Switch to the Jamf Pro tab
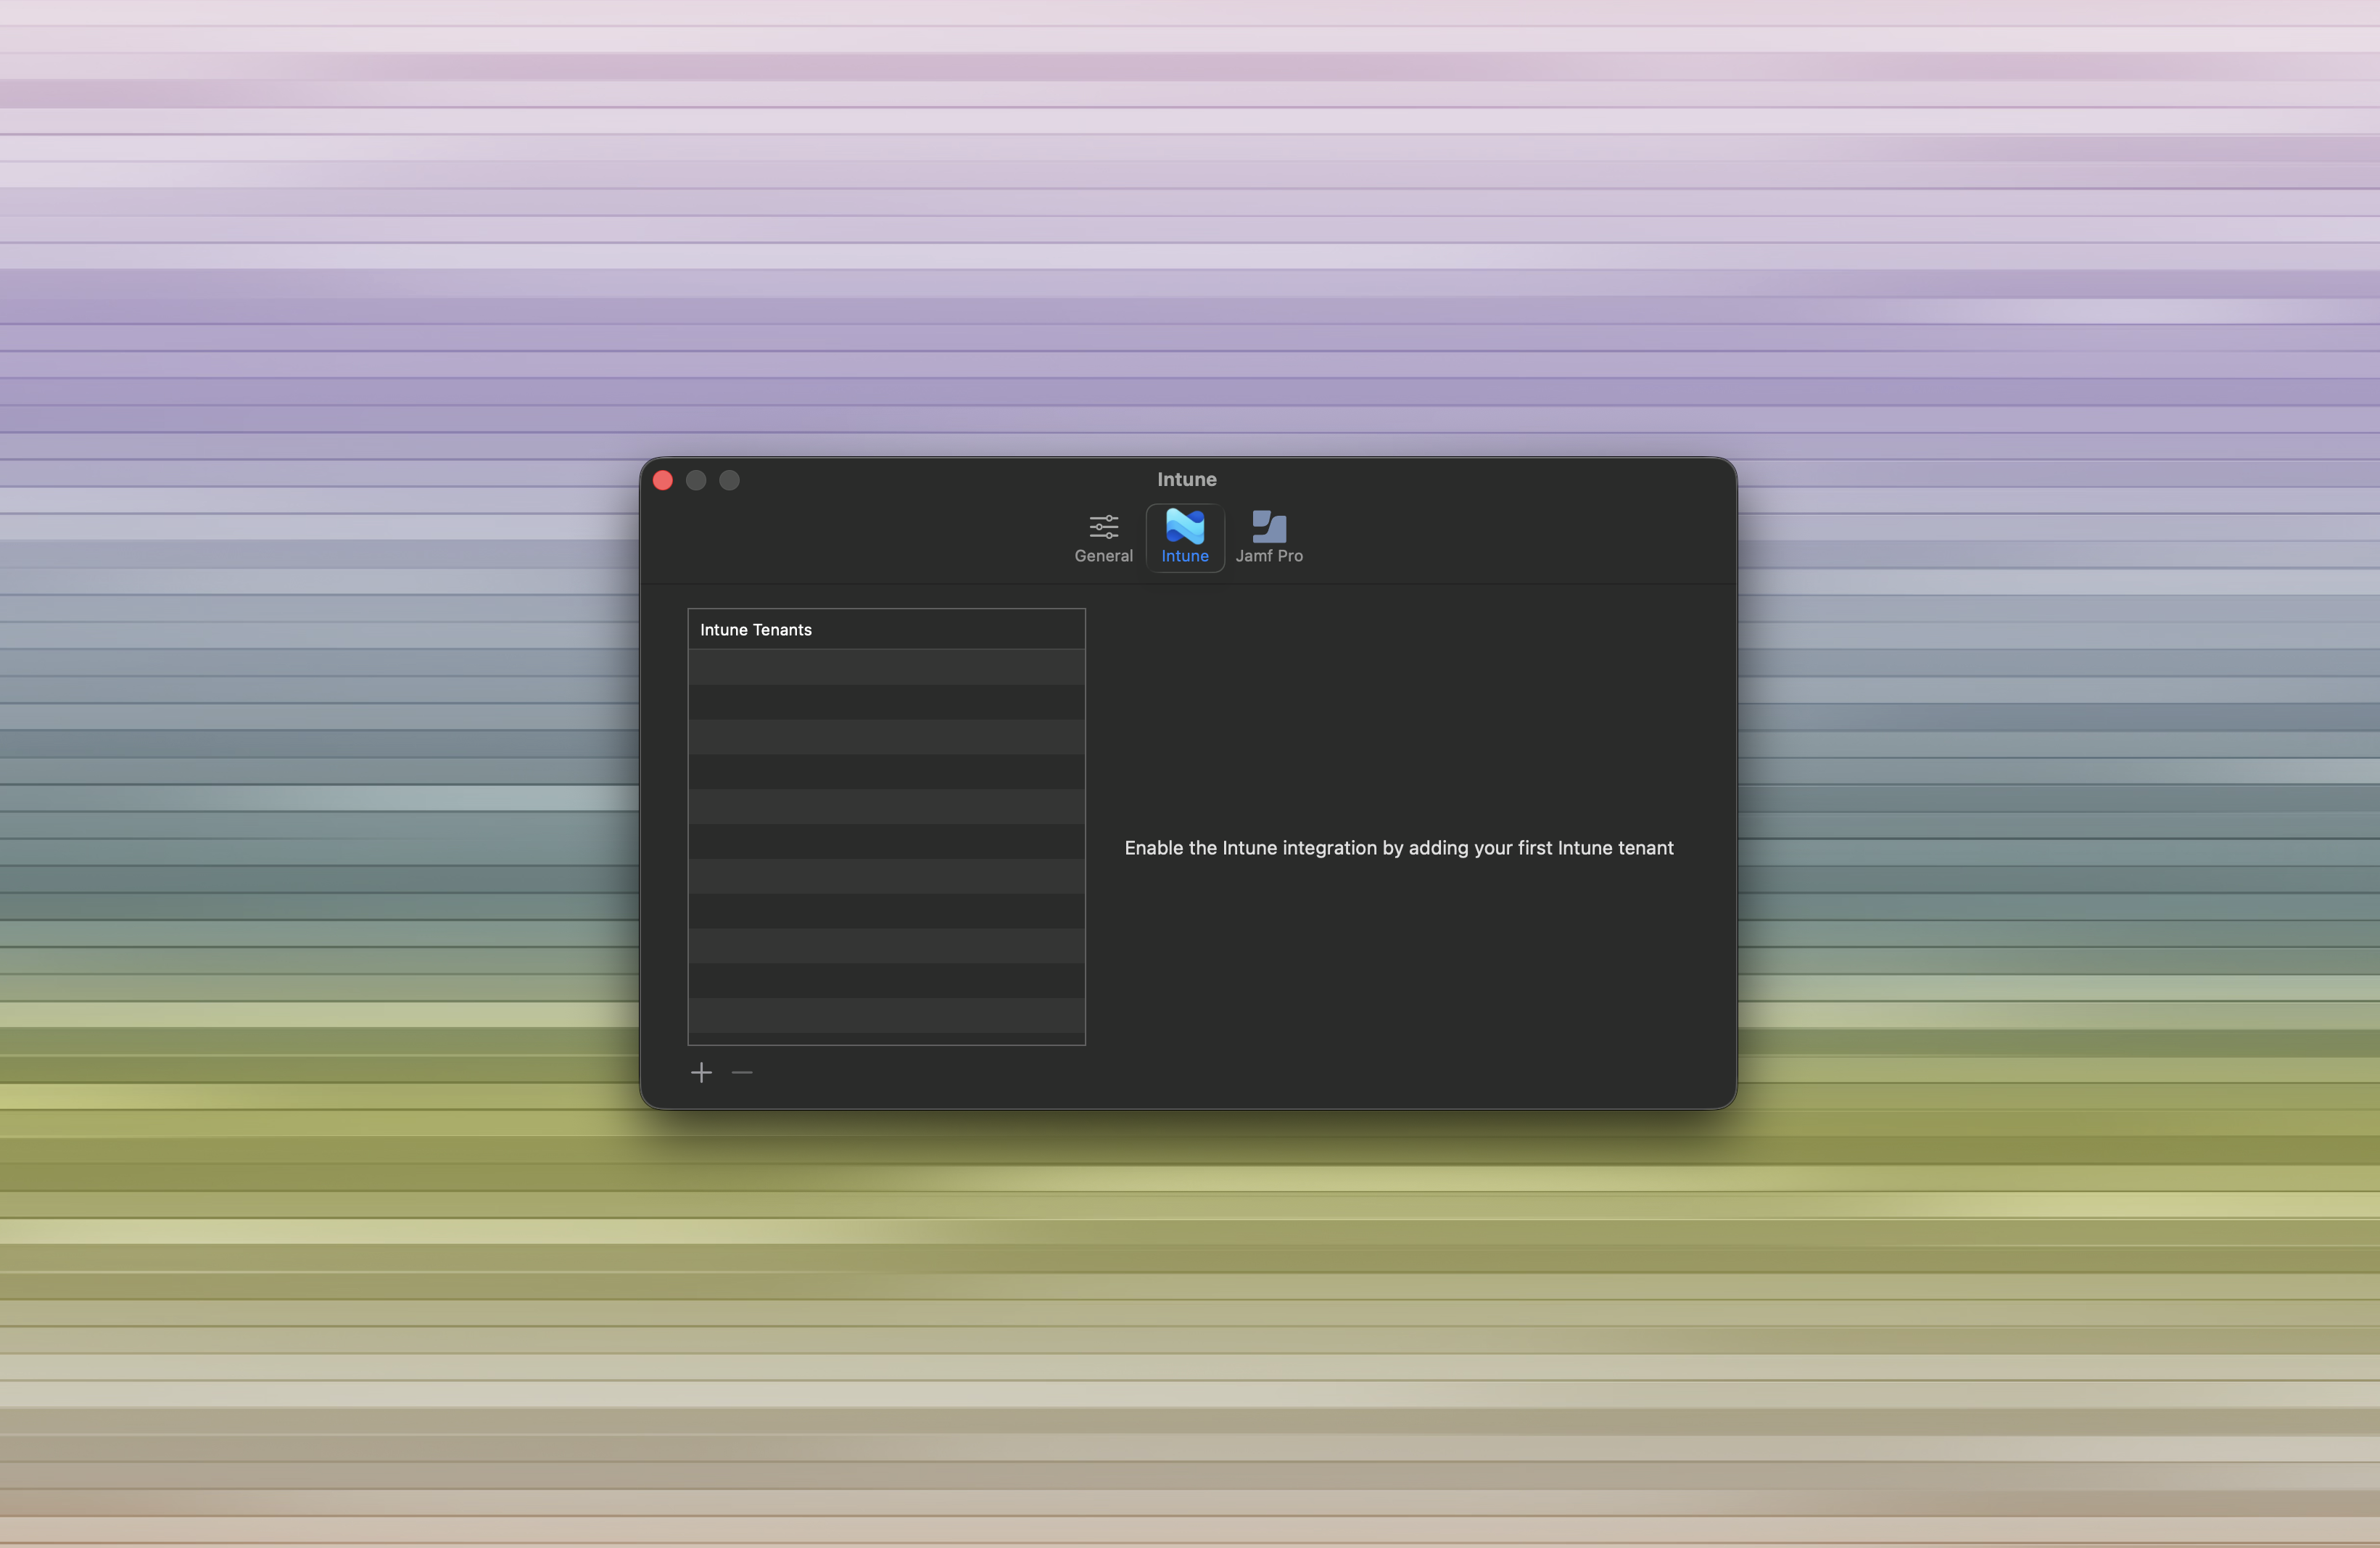The image size is (2380, 1548). coord(1269,538)
